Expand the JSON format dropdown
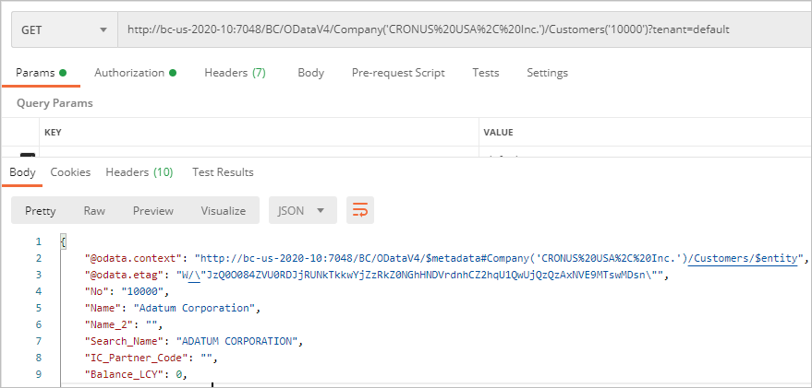This screenshot has height=388, width=812. (302, 210)
